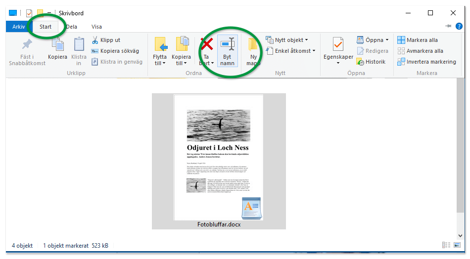
Task: Click the ribbon pin icon
Action: pyautogui.click(x=448, y=26)
